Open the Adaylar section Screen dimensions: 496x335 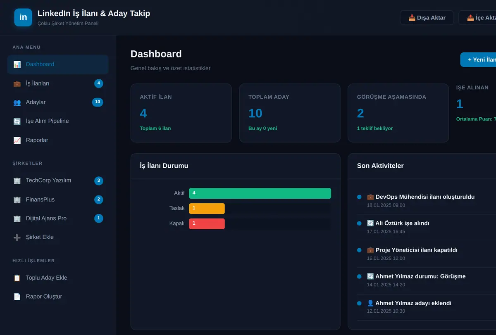coord(58,102)
